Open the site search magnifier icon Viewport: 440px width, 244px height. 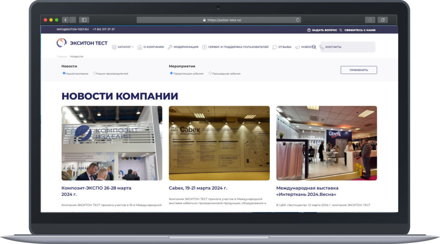tap(314, 47)
